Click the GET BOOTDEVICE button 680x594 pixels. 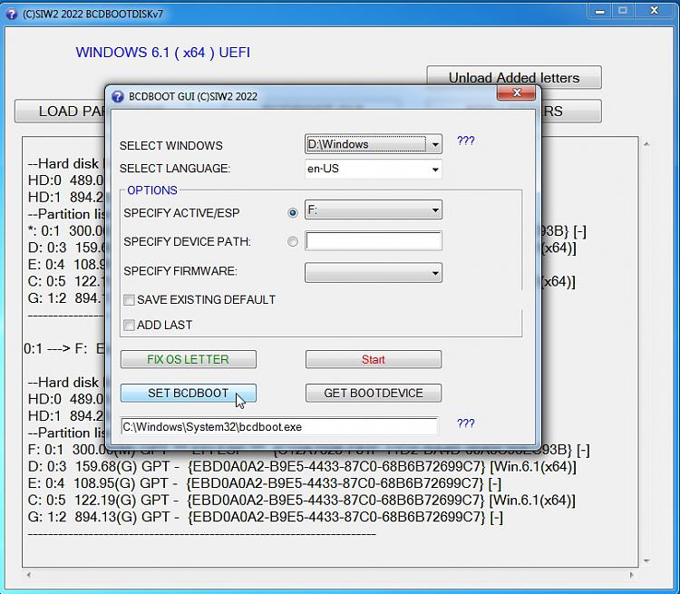pyautogui.click(x=374, y=393)
